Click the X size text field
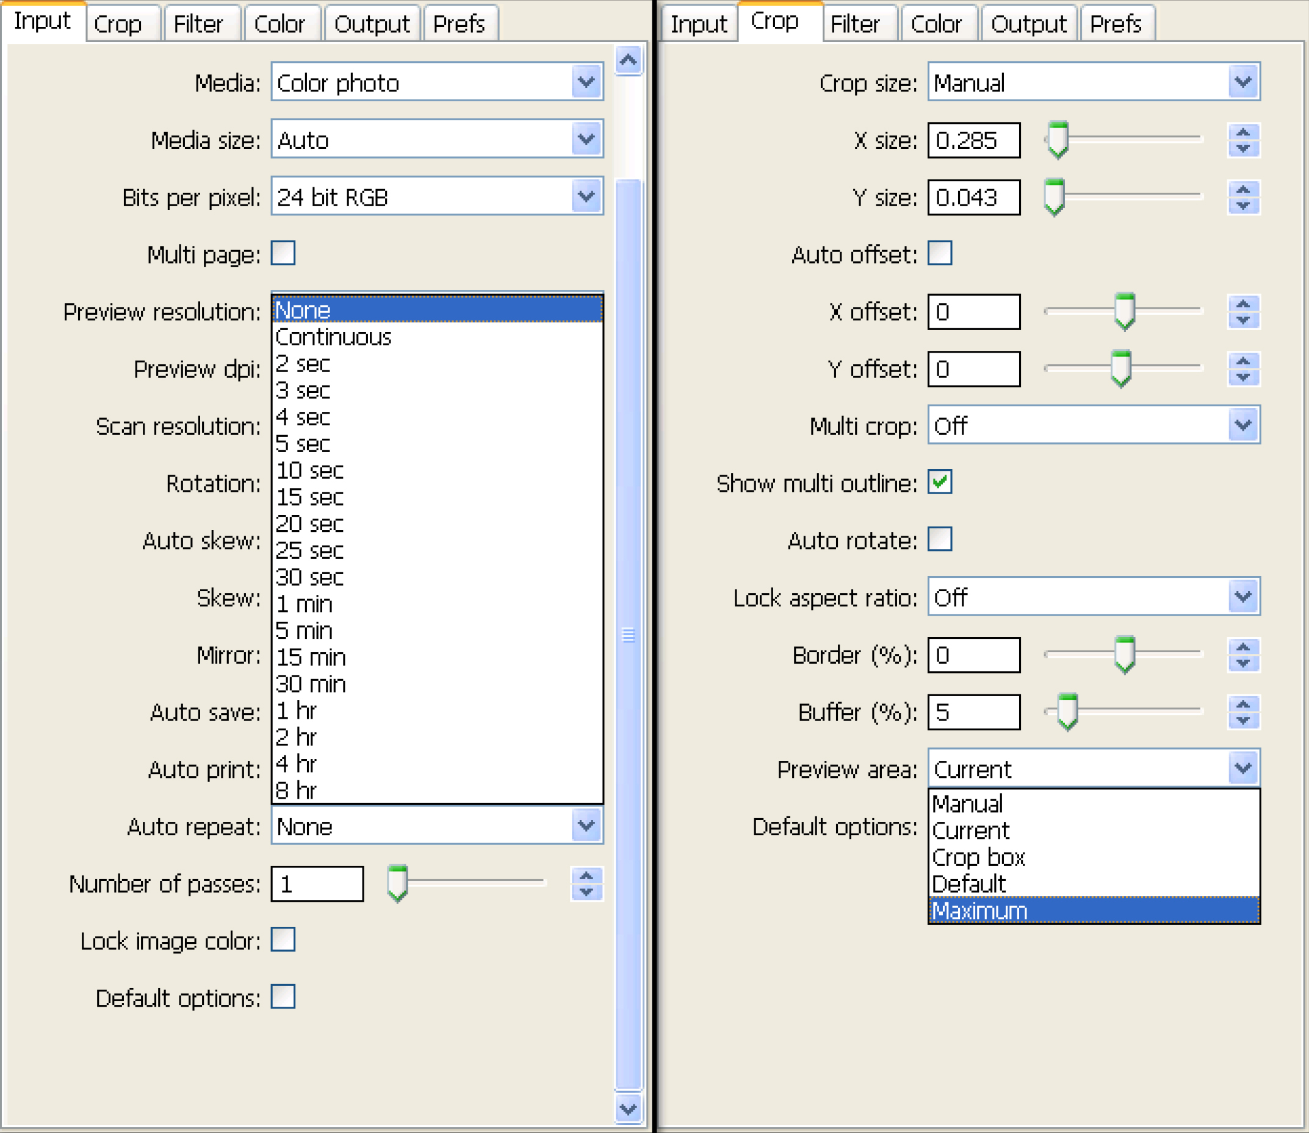The width and height of the screenshot is (1309, 1133). (x=973, y=140)
